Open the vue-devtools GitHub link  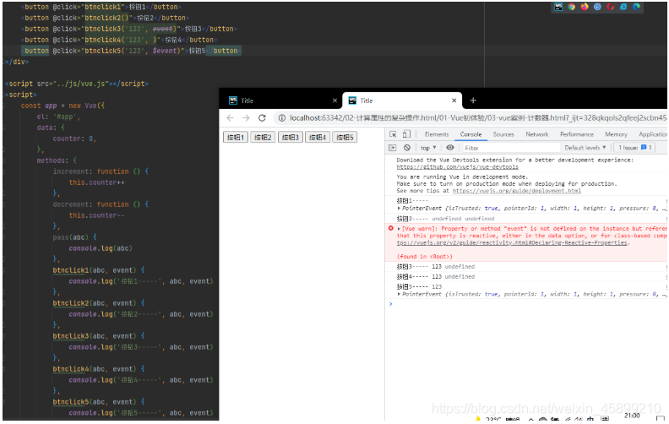pos(457,167)
